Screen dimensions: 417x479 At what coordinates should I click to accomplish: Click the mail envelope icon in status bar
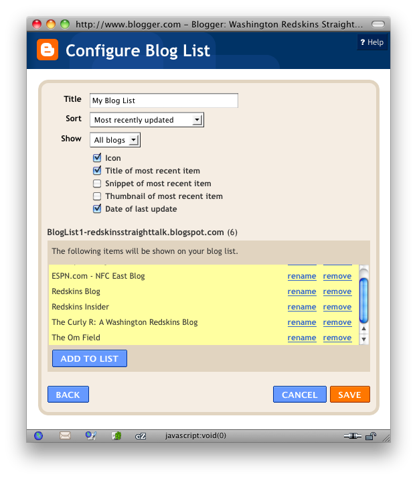point(65,435)
